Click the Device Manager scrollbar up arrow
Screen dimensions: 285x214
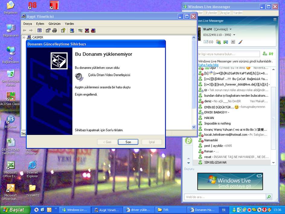coord(194,37)
